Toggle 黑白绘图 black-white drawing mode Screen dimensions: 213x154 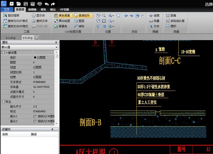point(62,21)
